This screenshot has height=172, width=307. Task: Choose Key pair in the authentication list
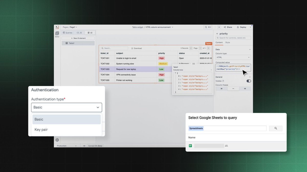67,129
